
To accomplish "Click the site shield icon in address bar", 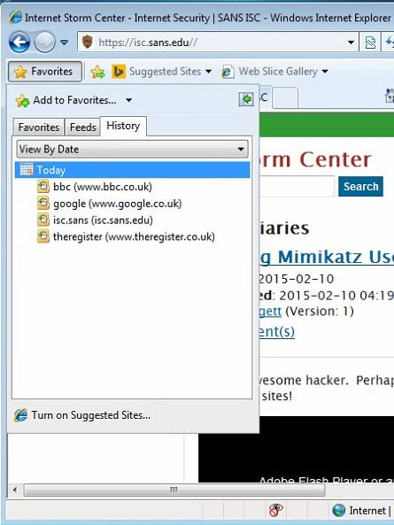I will point(88,42).
